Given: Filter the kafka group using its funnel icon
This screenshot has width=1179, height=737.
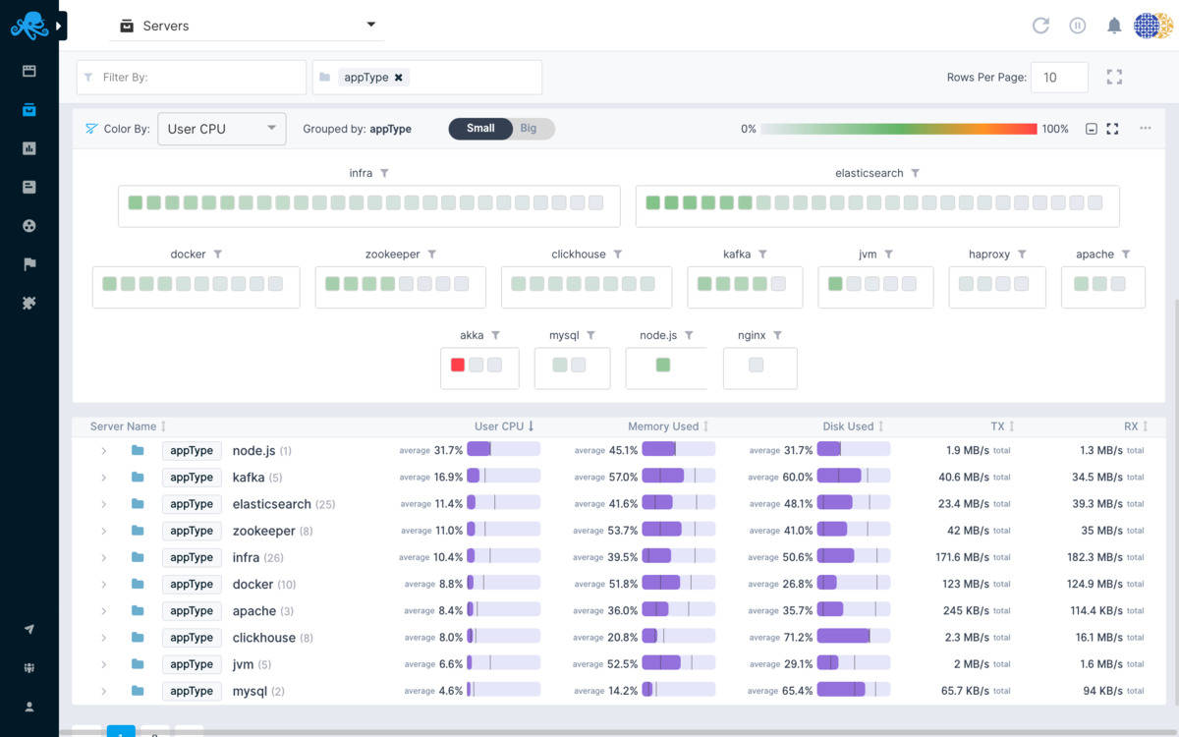Looking at the screenshot, I should [x=765, y=254].
